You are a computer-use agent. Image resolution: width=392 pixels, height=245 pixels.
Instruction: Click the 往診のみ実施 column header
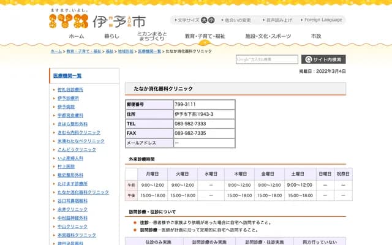tap(158, 242)
